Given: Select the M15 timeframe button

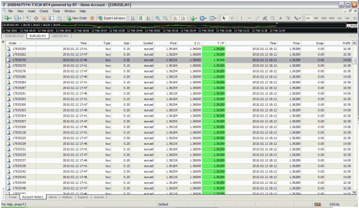Looking at the screenshot, I should [x=324, y=18].
